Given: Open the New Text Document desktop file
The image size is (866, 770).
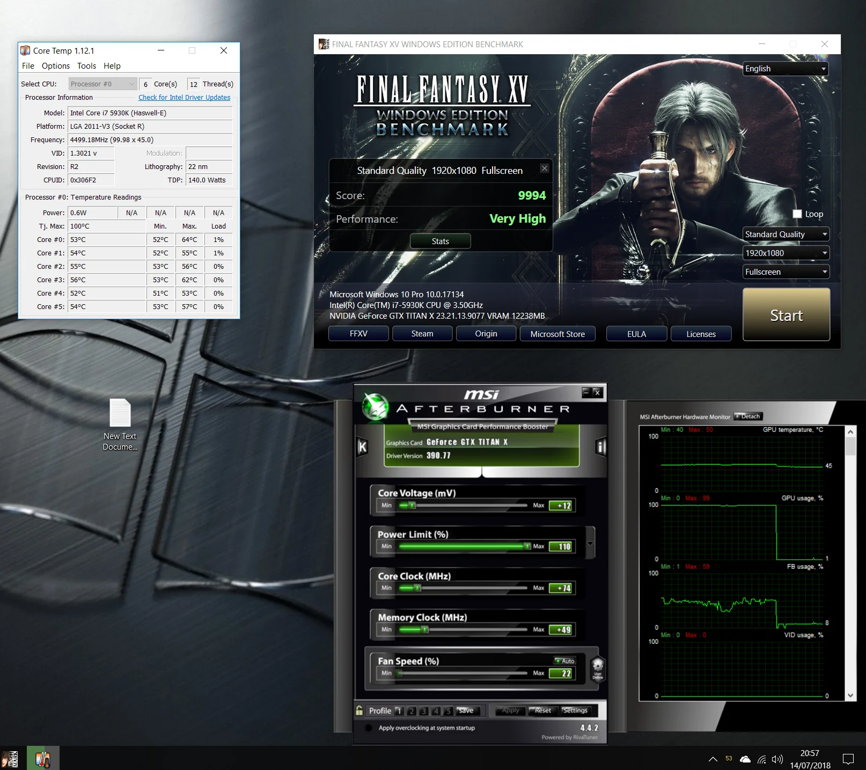Looking at the screenshot, I should pyautogui.click(x=120, y=424).
